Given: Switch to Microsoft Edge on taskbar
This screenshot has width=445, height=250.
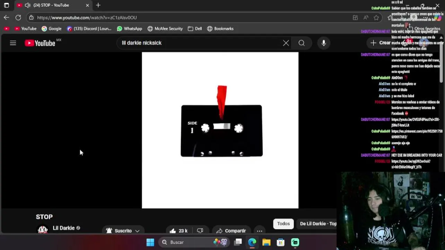Looking at the screenshot, I should (252, 242).
